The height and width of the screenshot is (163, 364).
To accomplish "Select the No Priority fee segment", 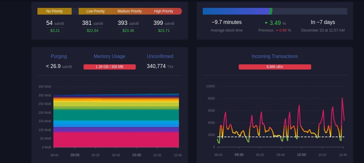I will (x=55, y=11).
